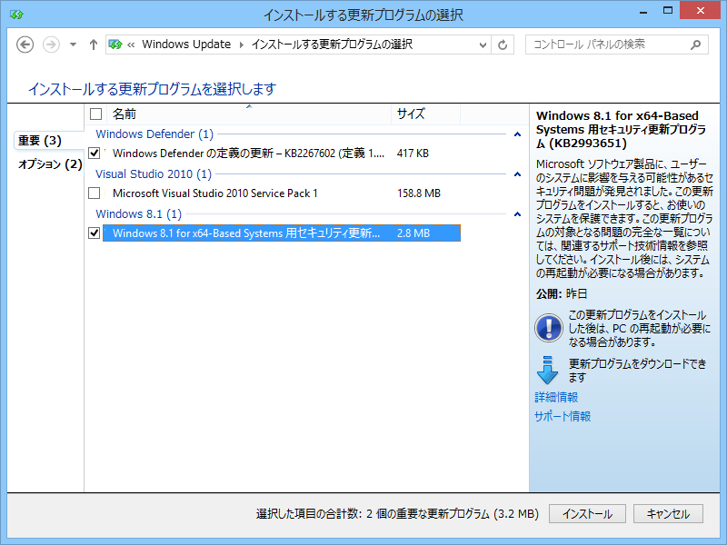Click the back navigation arrow

coord(25,44)
